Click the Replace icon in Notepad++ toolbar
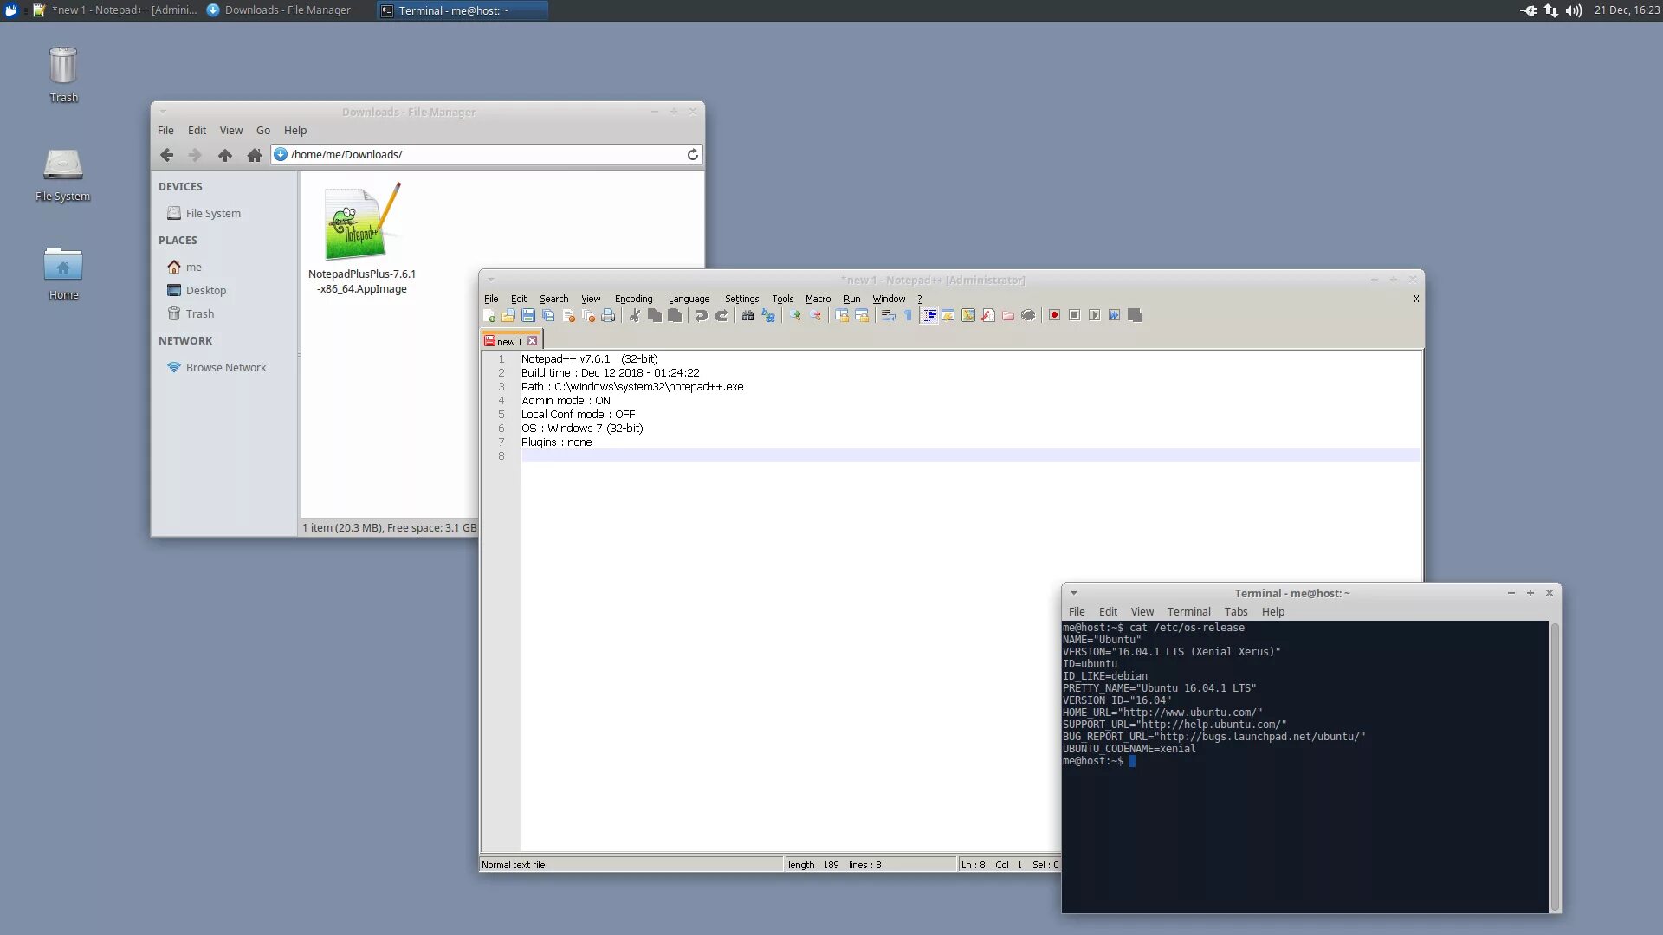1663x935 pixels. click(x=768, y=316)
